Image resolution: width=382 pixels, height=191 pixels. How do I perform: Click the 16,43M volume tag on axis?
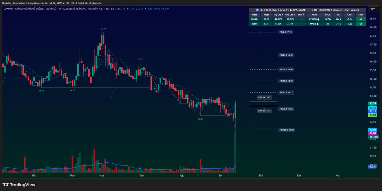tap(373, 137)
